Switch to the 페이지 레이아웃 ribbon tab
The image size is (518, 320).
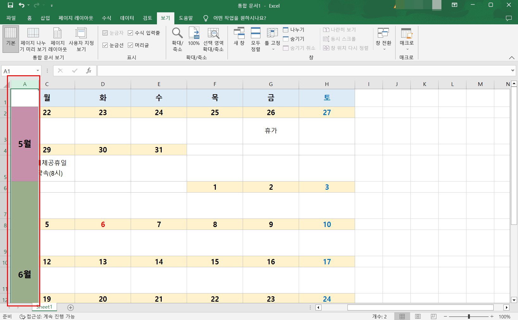click(76, 18)
